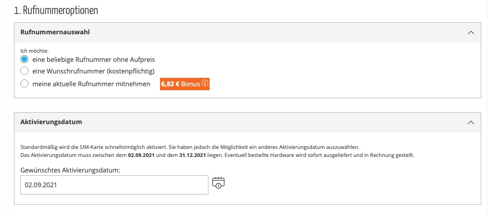
Task: Focus the Gewünschtes Aktivierungsdatum date field
Action: [114, 185]
